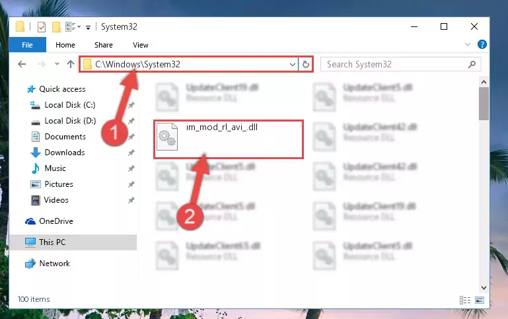508x319 pixels.
Task: Select OneDrive in the navigation pane
Action: (x=56, y=221)
